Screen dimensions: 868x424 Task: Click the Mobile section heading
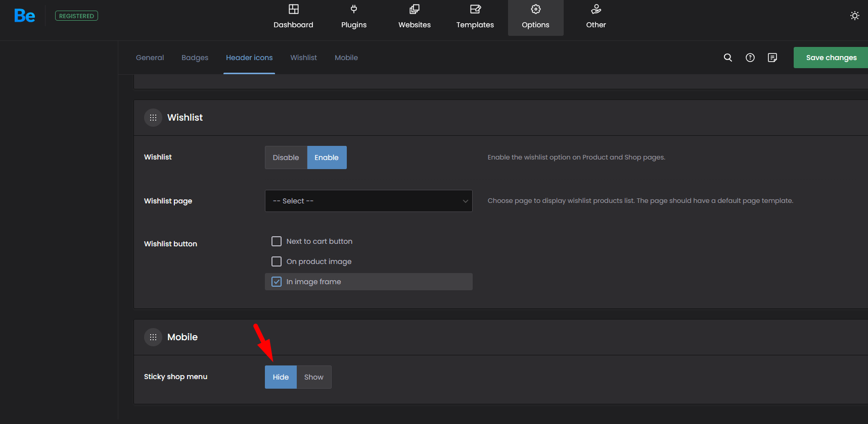click(x=182, y=337)
